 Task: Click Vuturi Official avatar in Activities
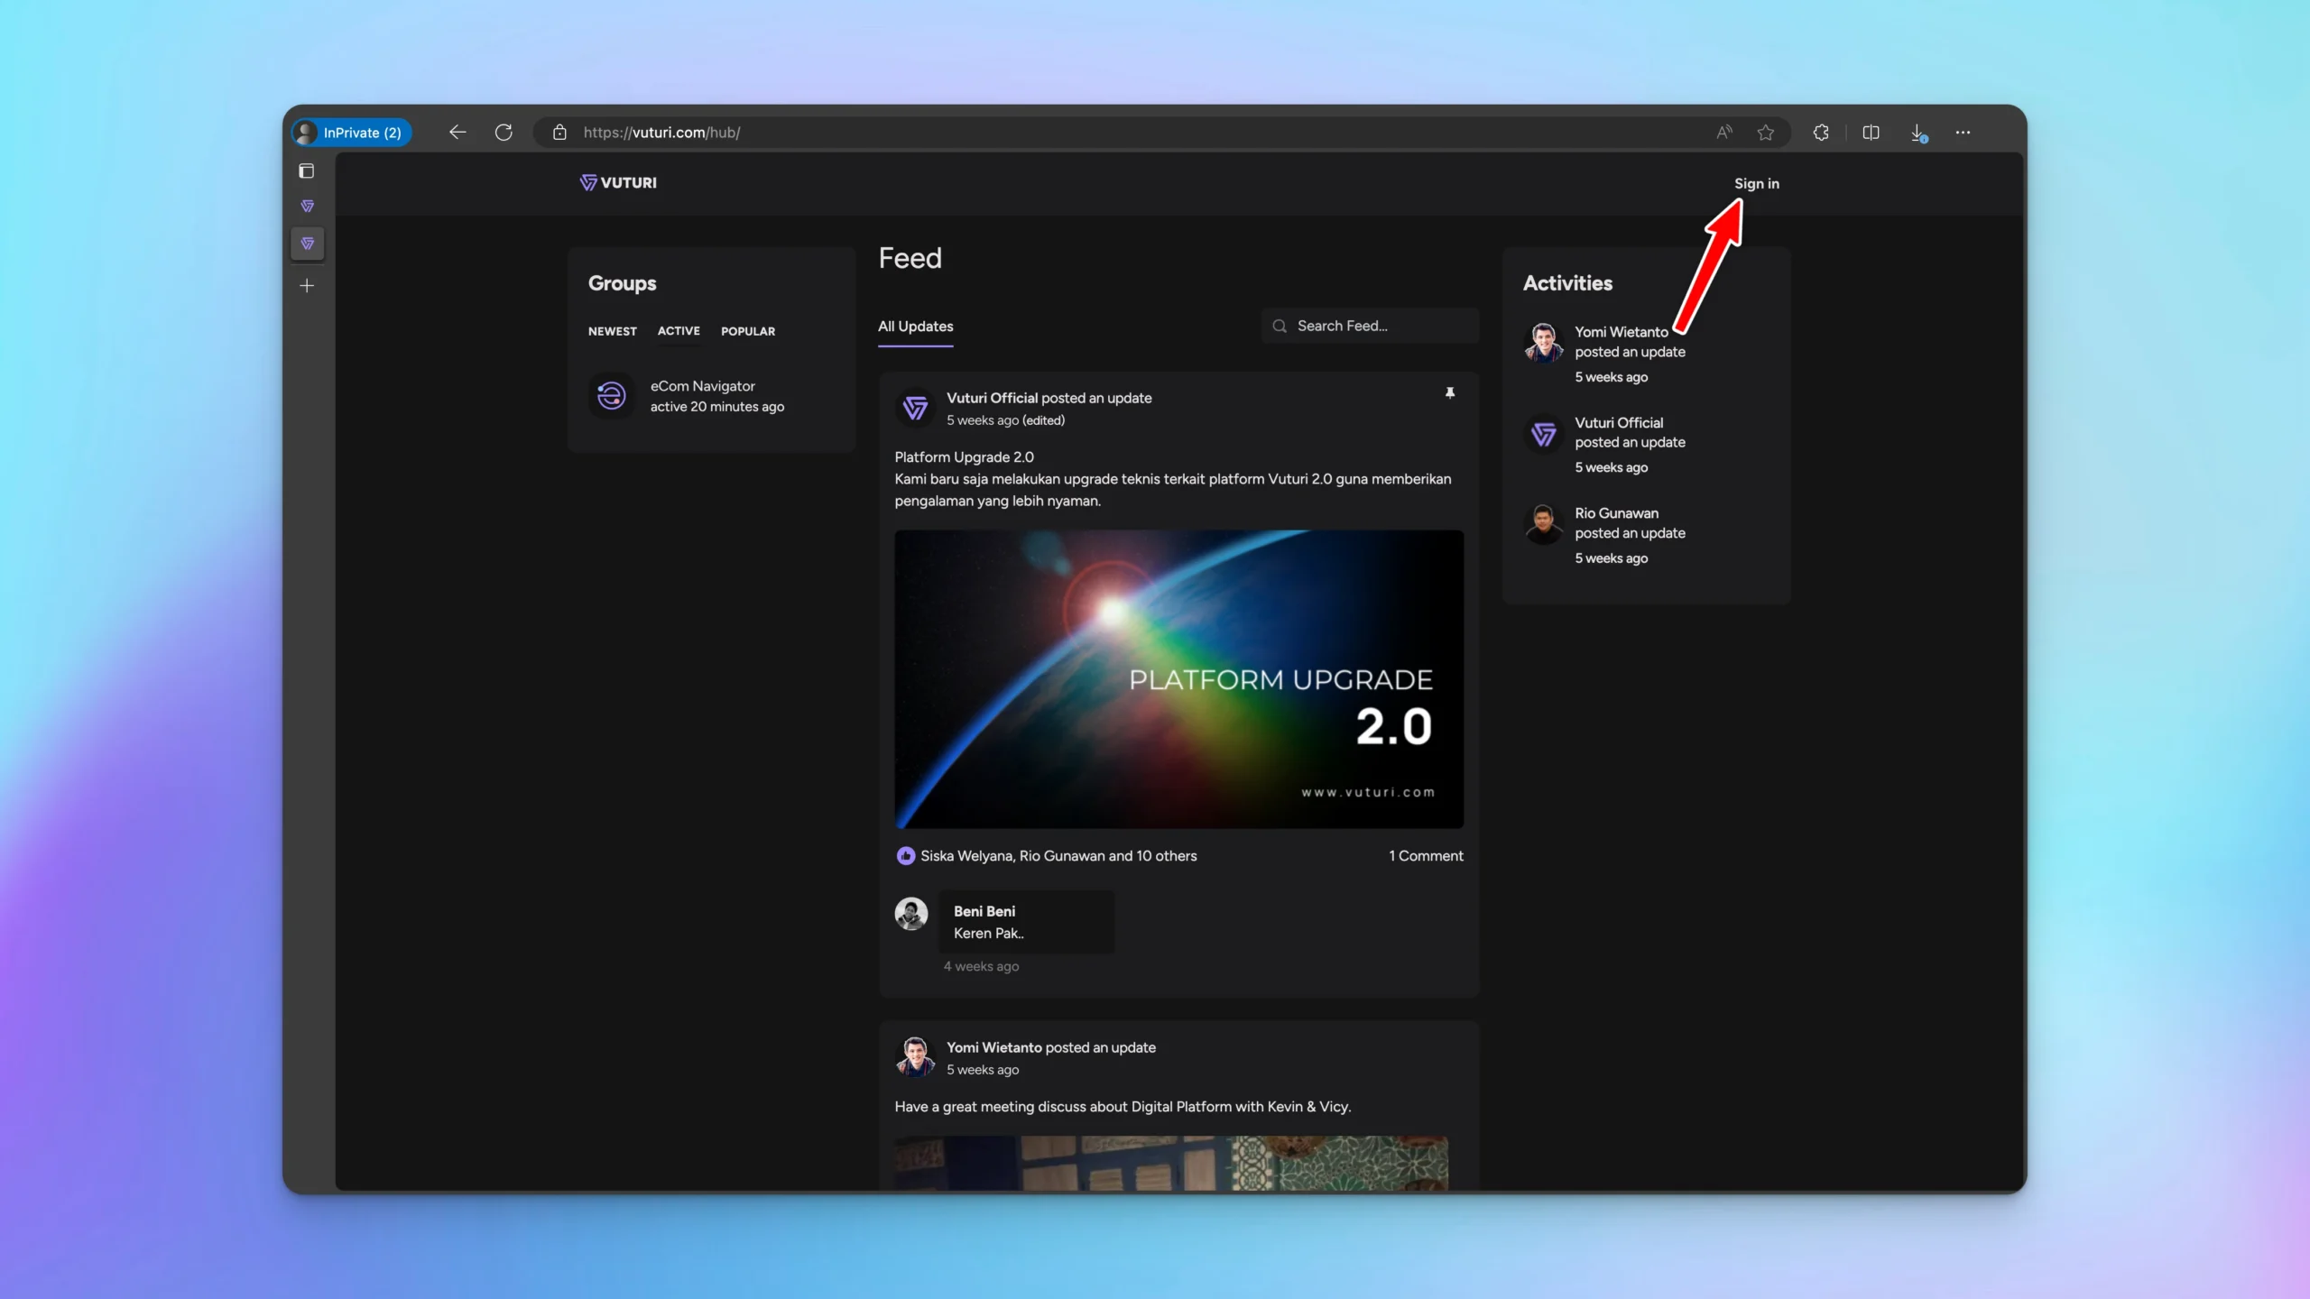tap(1544, 434)
